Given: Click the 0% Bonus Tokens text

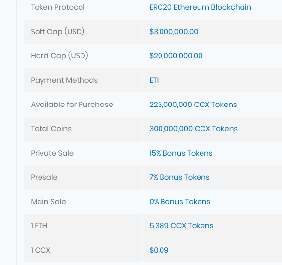Looking at the screenshot, I should [180, 202].
